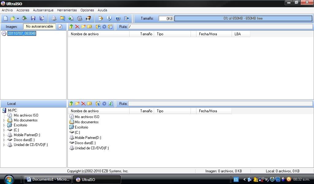Click the Windows Start orb
Viewport: 314px width, 184px height.
[x=9, y=179]
